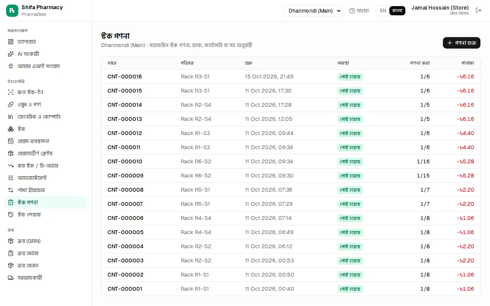Open the ড্যাশবোর্ড dashboard icon in sidebar
The height and width of the screenshot is (306, 490).
click(x=11, y=42)
